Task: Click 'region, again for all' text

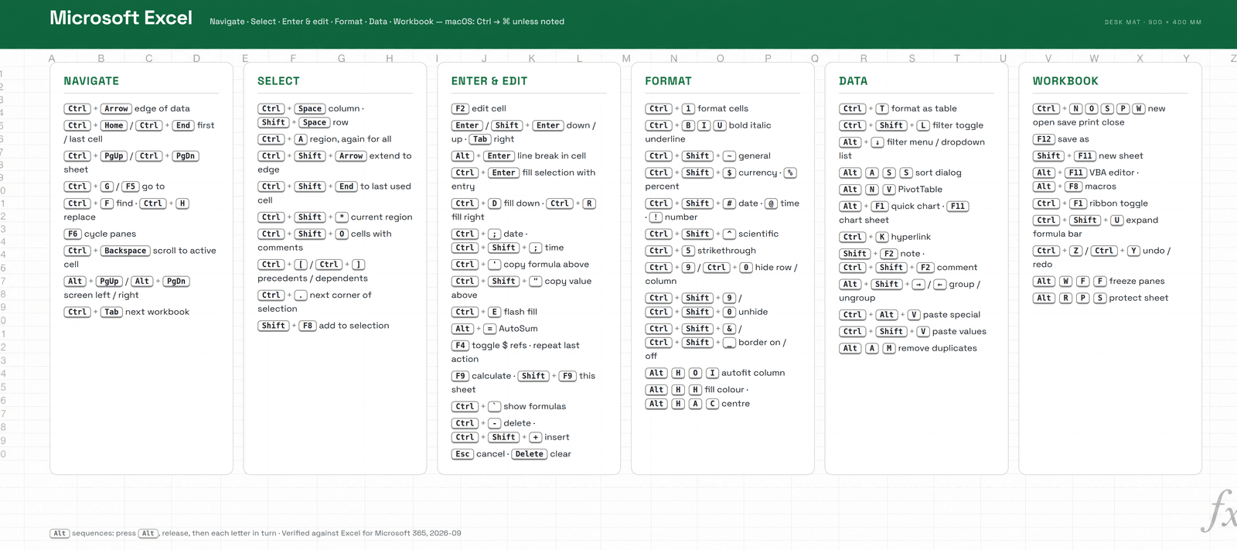Action: click(x=350, y=139)
